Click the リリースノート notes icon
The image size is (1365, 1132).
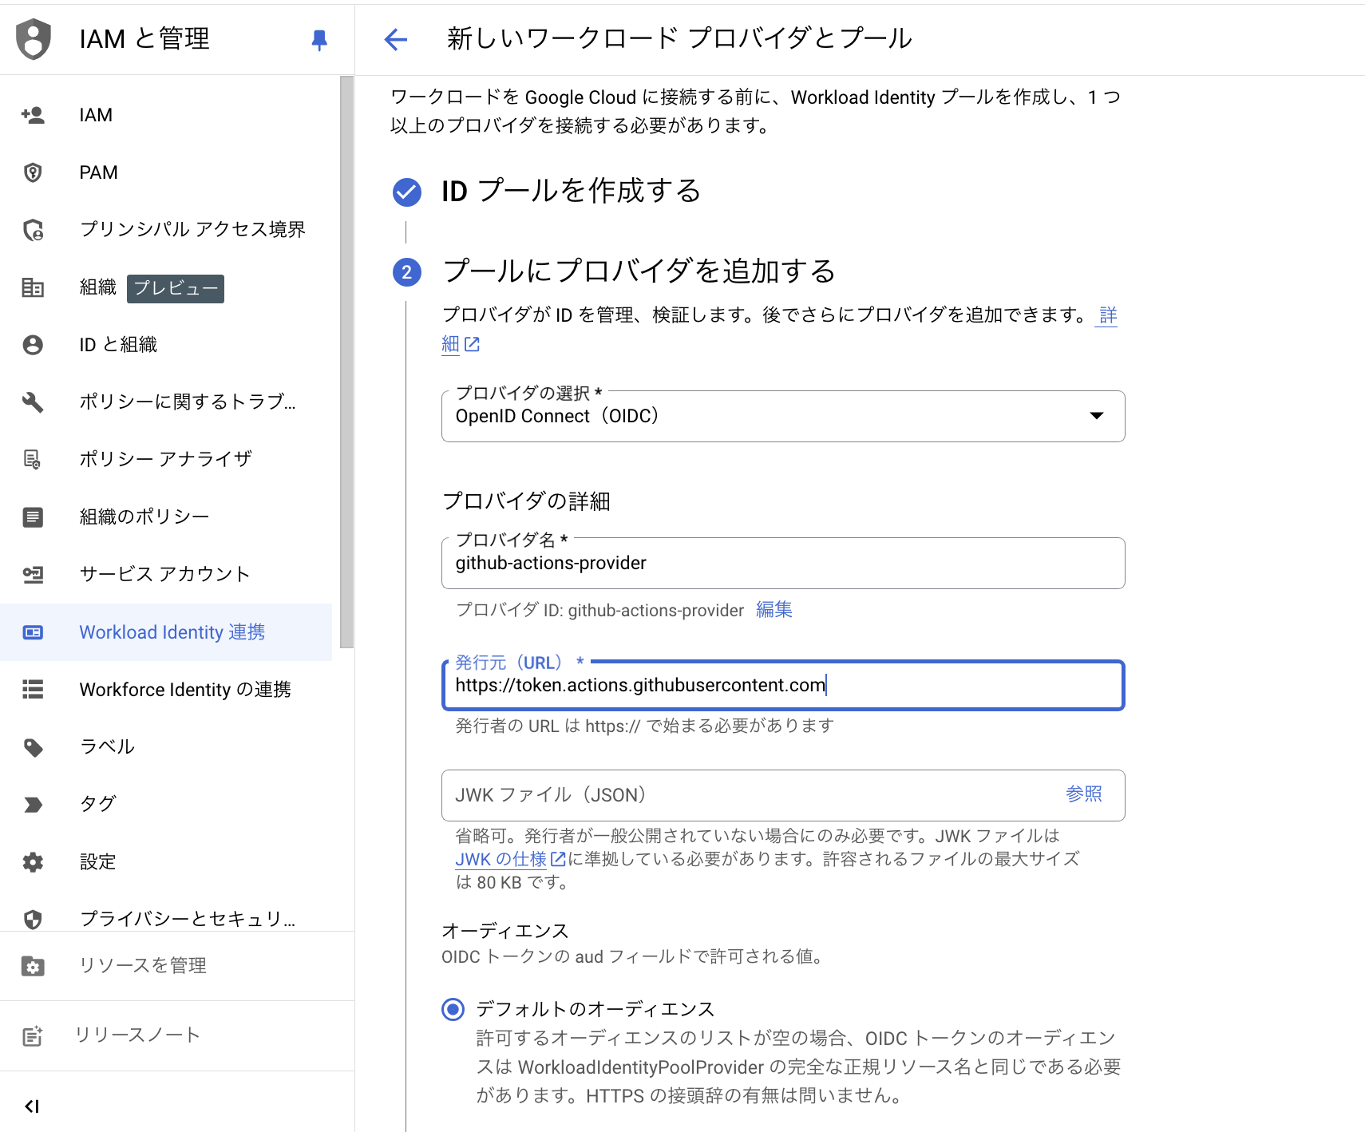point(33,1036)
